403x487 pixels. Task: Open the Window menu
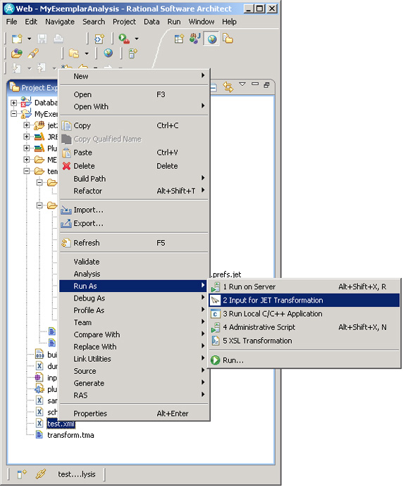click(201, 22)
